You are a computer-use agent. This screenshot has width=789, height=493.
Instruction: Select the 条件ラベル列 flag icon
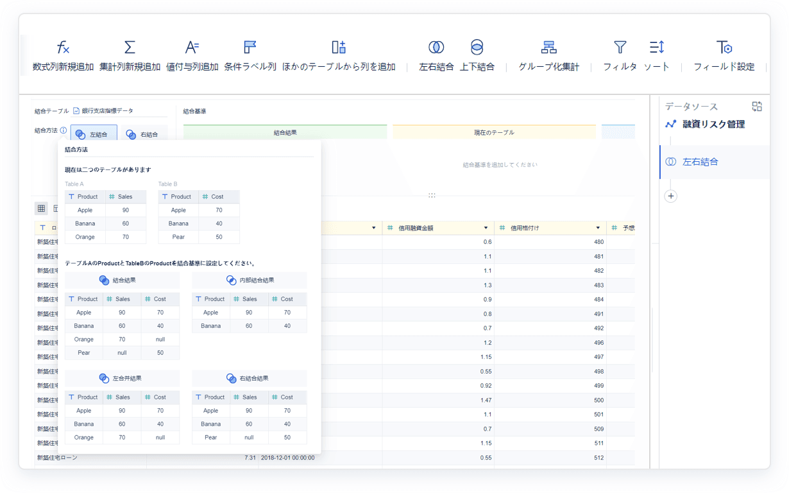(250, 48)
